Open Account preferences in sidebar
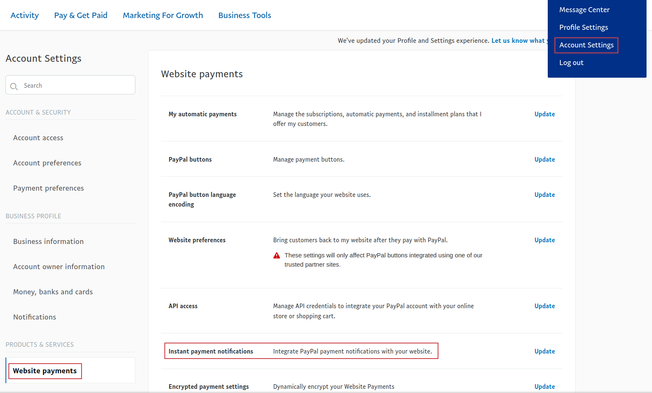This screenshot has height=393, width=652. pos(47,163)
